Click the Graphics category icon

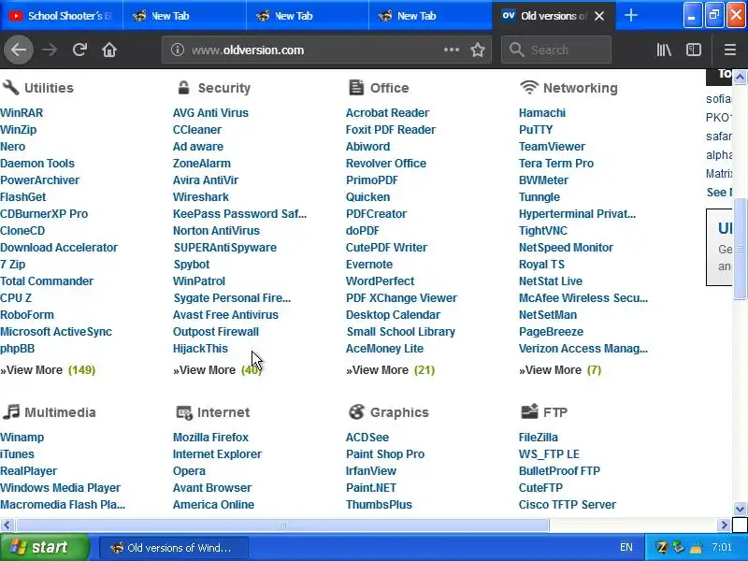pyautogui.click(x=356, y=411)
